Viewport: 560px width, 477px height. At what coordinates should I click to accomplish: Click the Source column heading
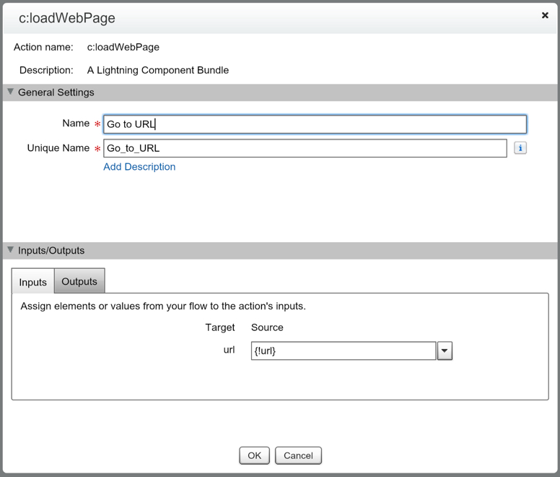267,327
